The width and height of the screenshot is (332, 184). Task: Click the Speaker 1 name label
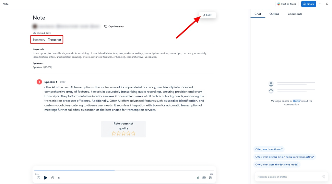coord(51,82)
